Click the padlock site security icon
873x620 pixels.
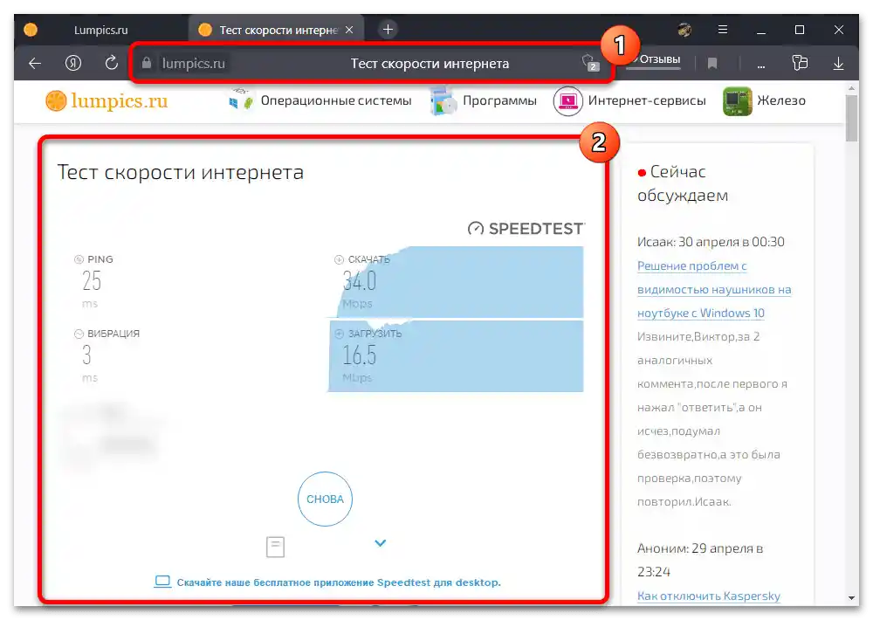coord(147,63)
